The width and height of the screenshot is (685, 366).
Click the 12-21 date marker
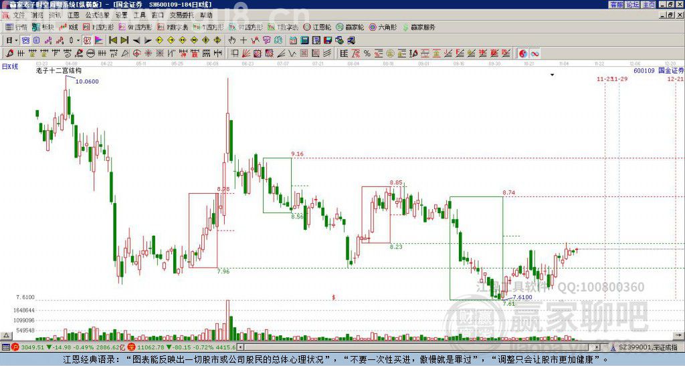(x=676, y=79)
